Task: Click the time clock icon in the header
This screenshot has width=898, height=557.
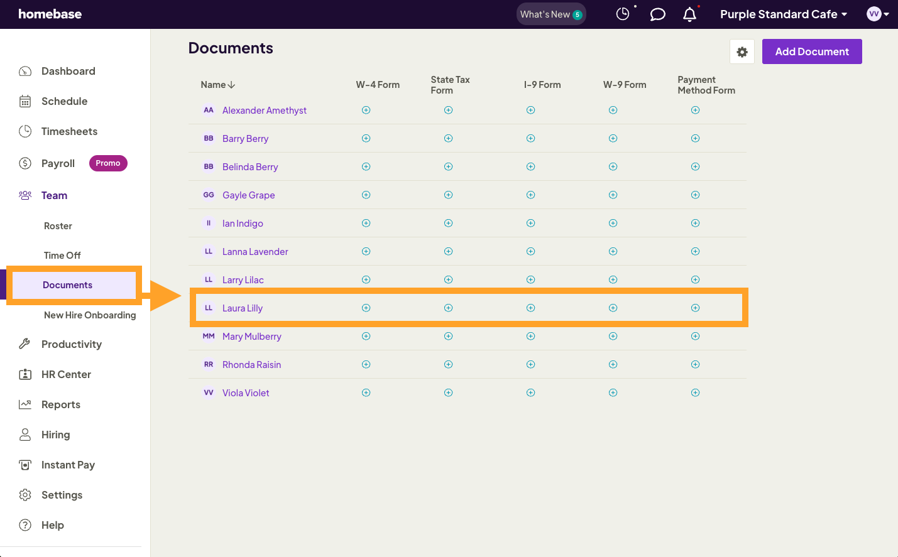Action: [623, 13]
